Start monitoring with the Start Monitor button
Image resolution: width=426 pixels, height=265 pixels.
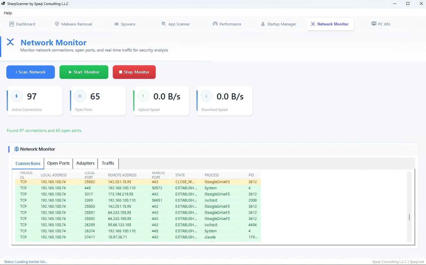tap(84, 72)
